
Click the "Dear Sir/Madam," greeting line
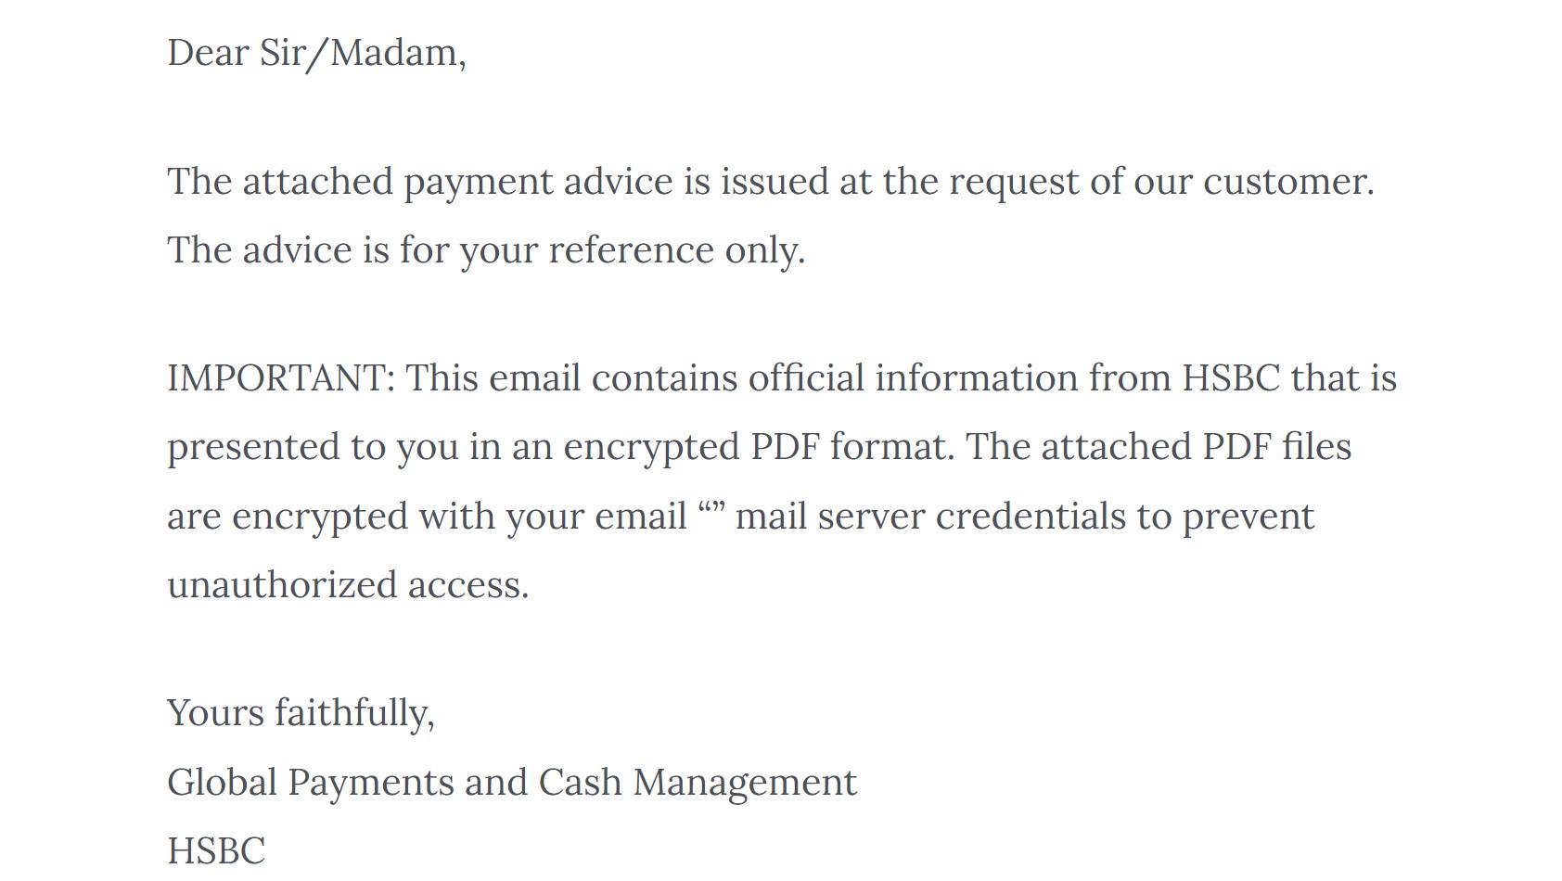pos(316,53)
